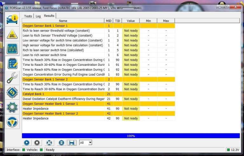Image resolution: width=244 pixels, height=156 pixels.
Task: Select the tests checklist section icon
Action: click(x=12, y=64)
